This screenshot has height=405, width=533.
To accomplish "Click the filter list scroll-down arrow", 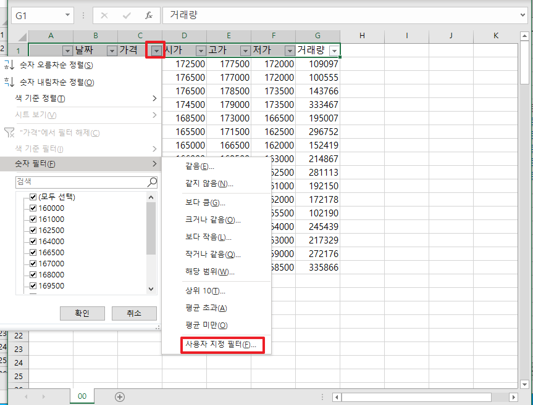I will pos(151,289).
